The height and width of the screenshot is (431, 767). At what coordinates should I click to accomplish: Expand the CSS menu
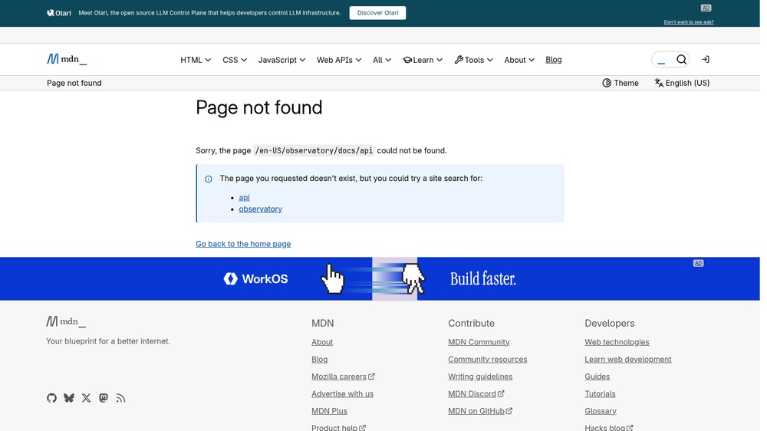[235, 60]
